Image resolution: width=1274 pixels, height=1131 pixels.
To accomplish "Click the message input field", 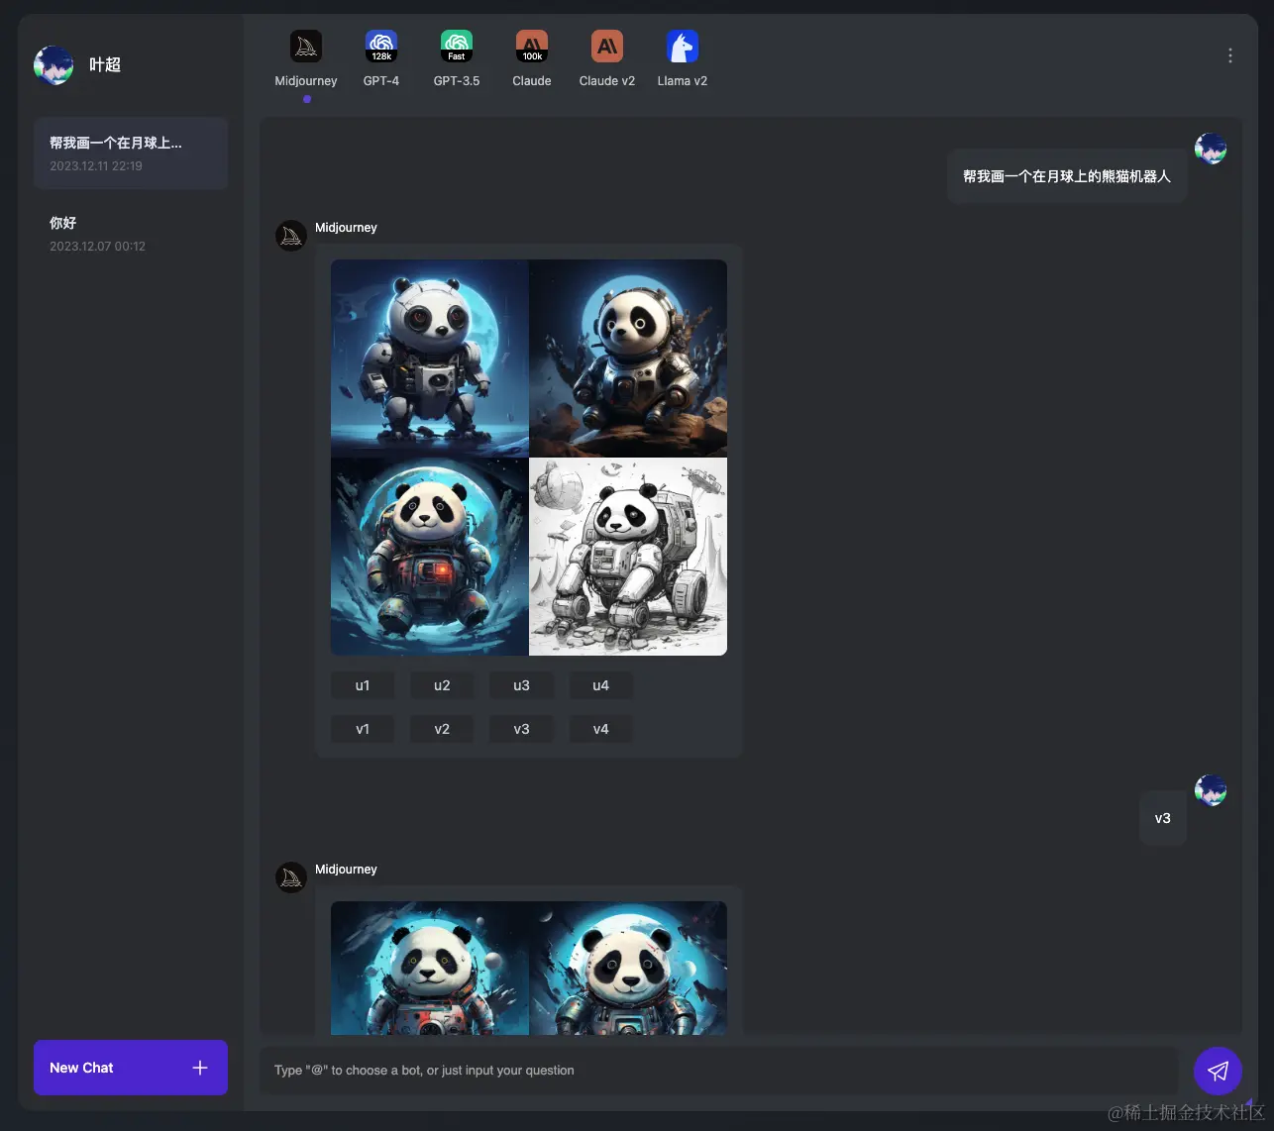I will 719,1071.
